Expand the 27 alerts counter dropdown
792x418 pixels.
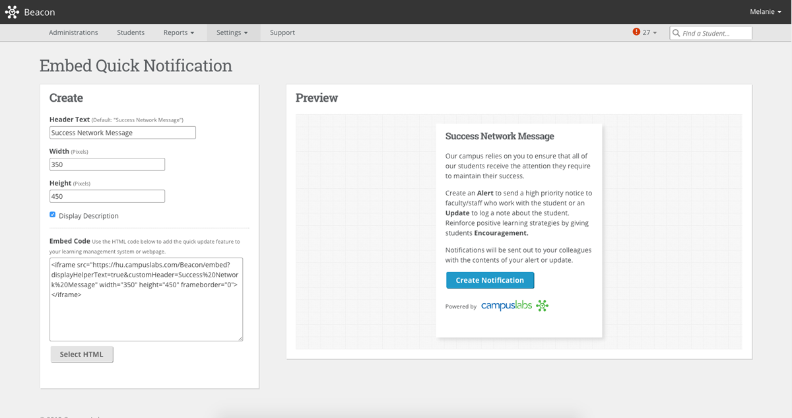647,32
